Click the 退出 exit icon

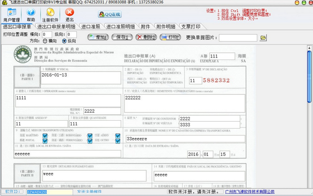point(69,15)
